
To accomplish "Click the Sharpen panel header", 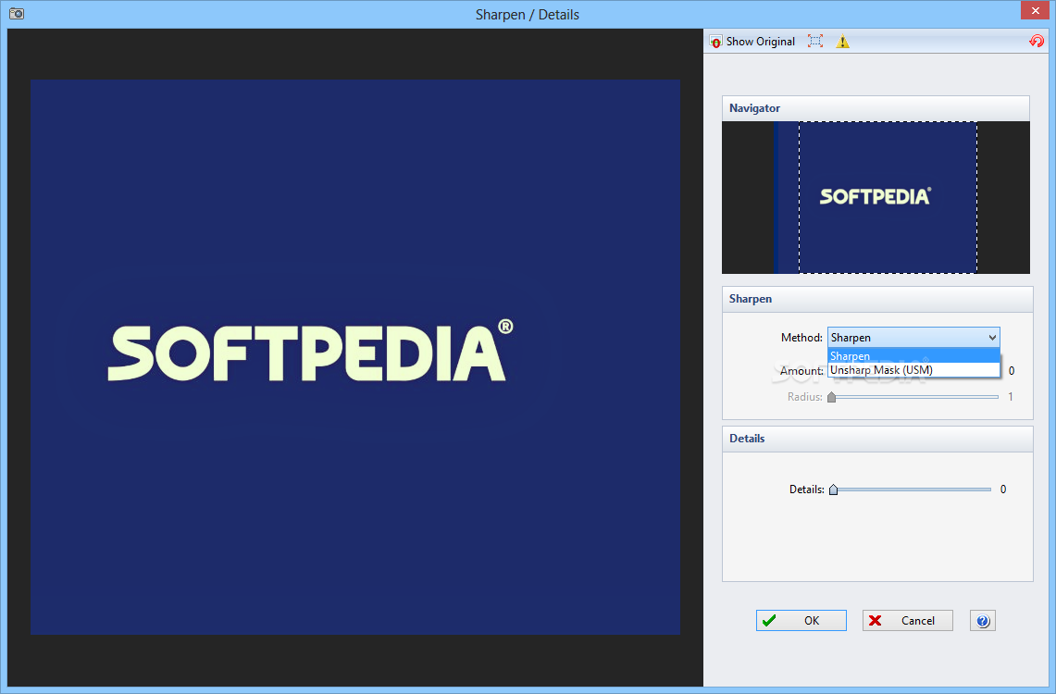I will pyautogui.click(x=877, y=300).
